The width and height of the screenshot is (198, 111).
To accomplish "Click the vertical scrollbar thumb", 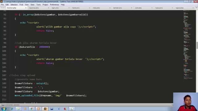I will tap(197, 45).
